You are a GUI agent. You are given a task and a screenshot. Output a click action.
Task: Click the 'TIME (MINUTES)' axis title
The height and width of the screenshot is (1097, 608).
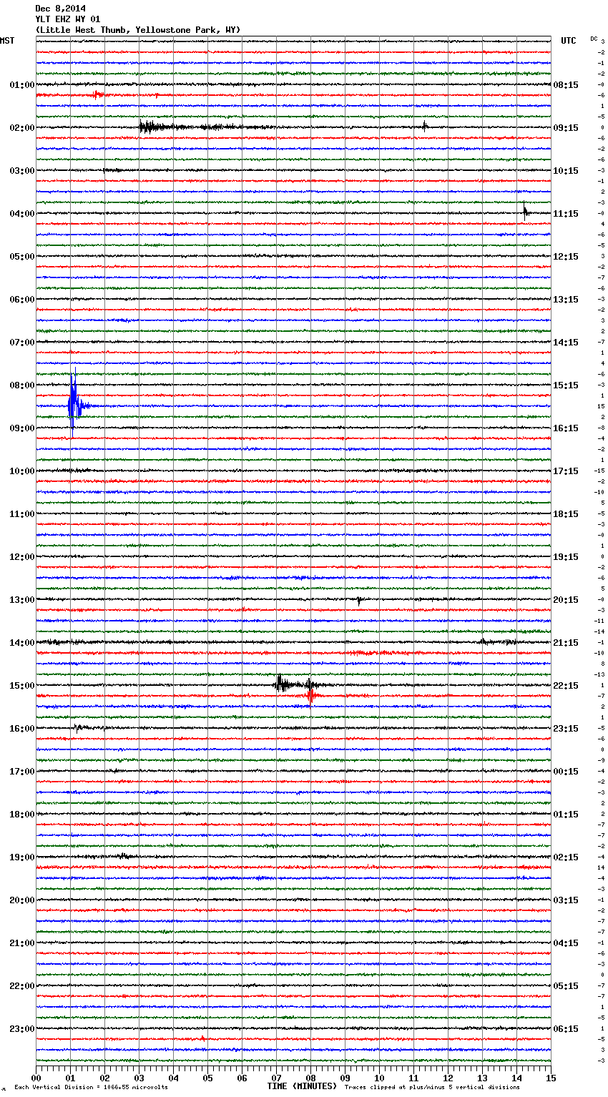(302, 1086)
